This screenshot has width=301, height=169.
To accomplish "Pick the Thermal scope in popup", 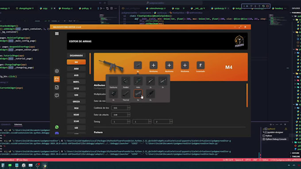I will tap(126, 94).
